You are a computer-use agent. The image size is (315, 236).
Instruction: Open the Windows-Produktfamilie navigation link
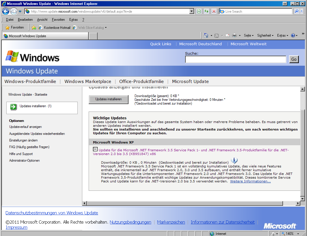coord(30,82)
